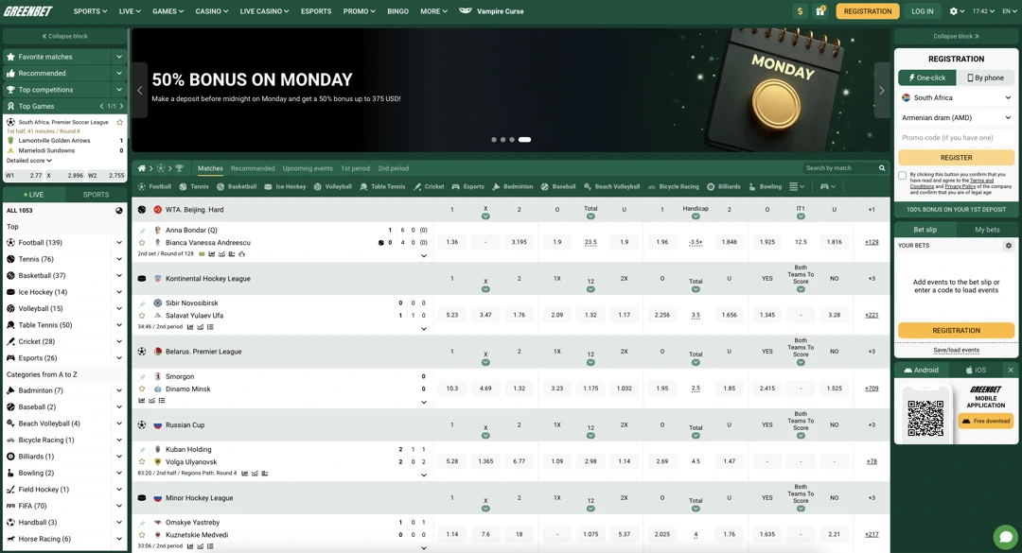Tick the terms and conditions agreement checkbox
Screen dimensions: 1022x553
click(x=903, y=176)
